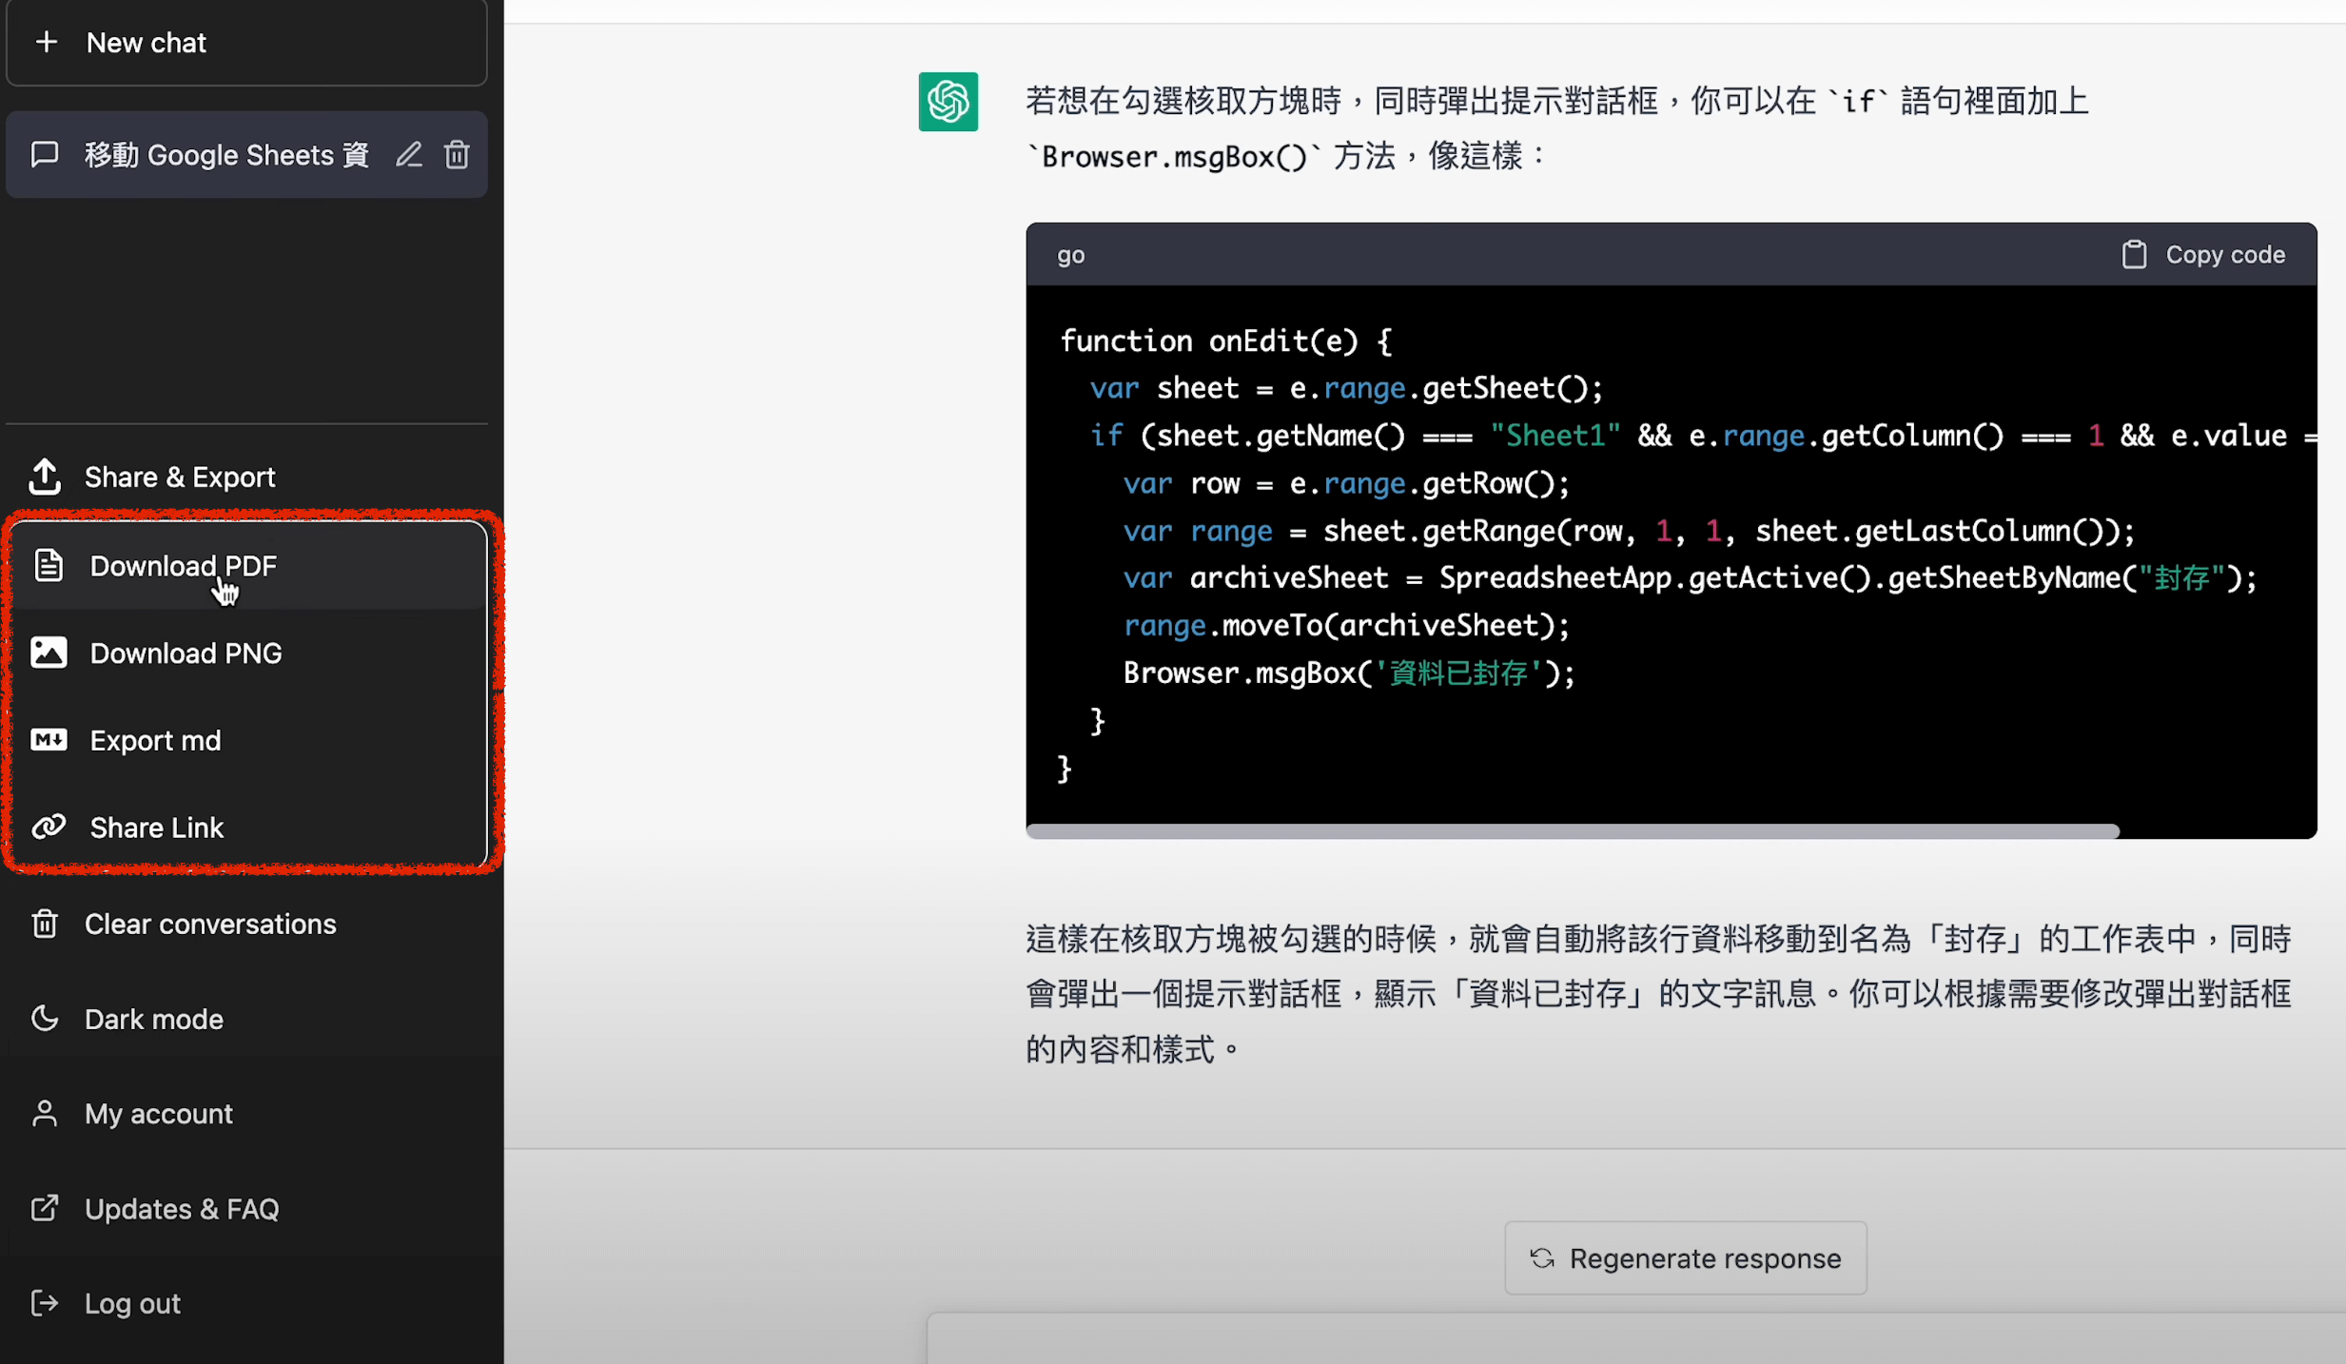Choose Export md option

155,741
